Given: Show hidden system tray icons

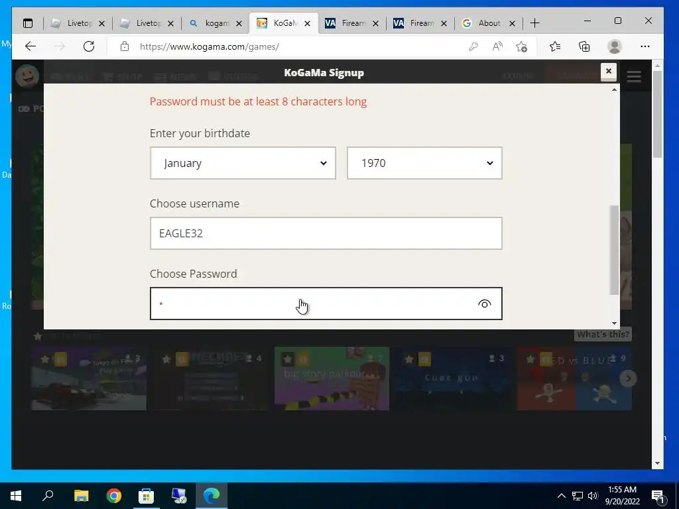Looking at the screenshot, I should tap(561, 496).
